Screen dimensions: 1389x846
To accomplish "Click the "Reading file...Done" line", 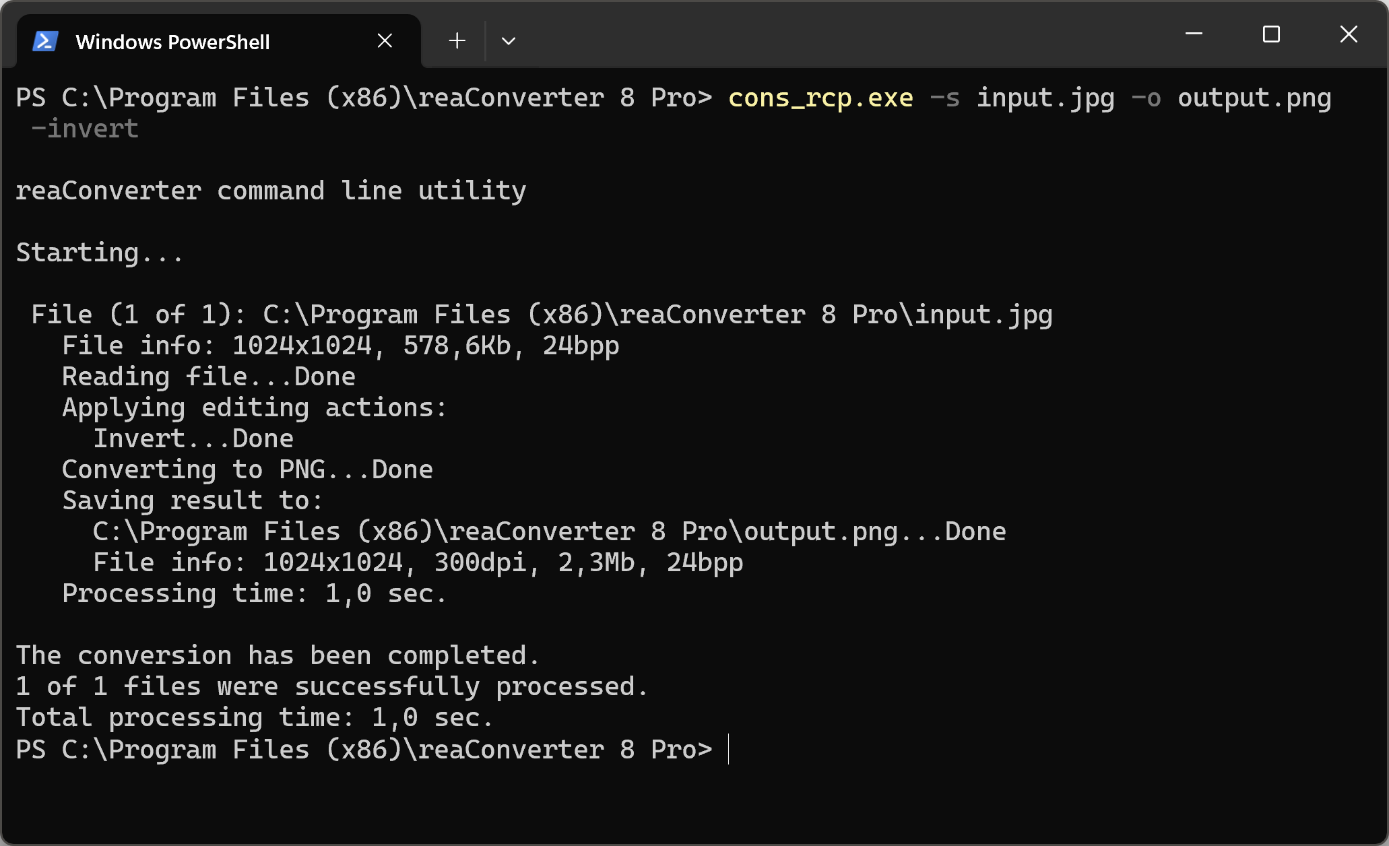I will point(209,377).
